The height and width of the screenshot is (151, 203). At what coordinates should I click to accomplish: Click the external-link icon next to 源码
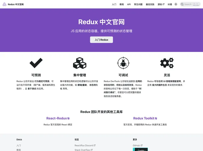click(x=163, y=4)
